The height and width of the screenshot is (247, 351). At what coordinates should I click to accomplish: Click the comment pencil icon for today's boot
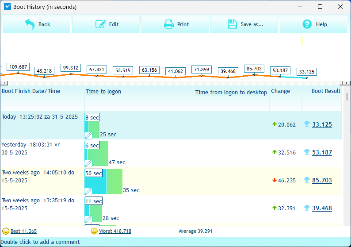[x=88, y=135]
